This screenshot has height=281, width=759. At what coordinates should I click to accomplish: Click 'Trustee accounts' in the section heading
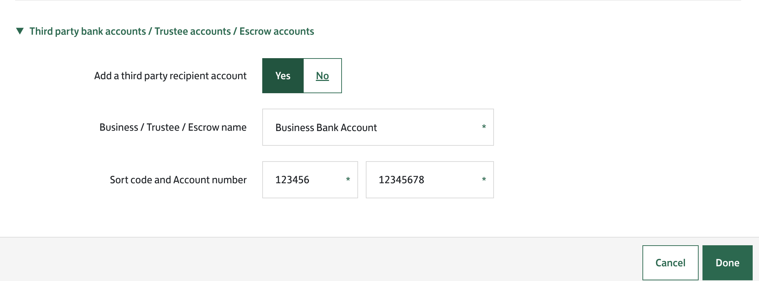(x=192, y=31)
